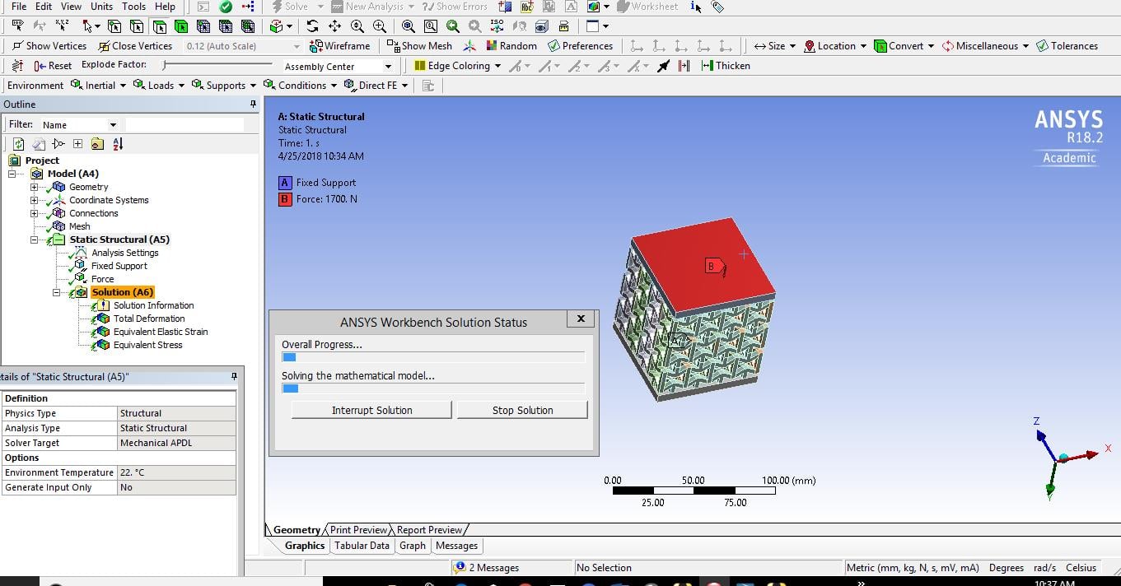Click the Outline filter text field
The height and width of the screenshot is (586, 1121).
(x=184, y=124)
